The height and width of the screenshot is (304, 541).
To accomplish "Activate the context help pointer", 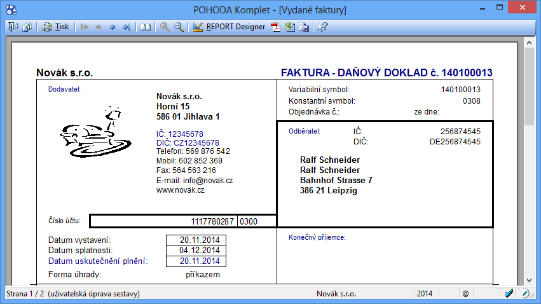I will (322, 27).
